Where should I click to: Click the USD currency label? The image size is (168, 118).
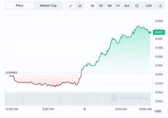158,111
